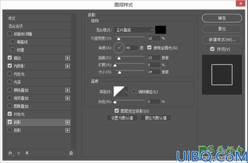Click the 等高线 contour thumbnail
This screenshot has height=163, width=248.
pos(119,92)
